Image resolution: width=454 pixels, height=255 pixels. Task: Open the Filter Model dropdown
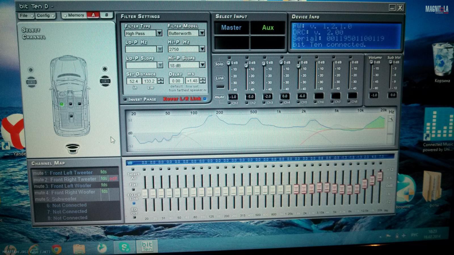point(202,33)
